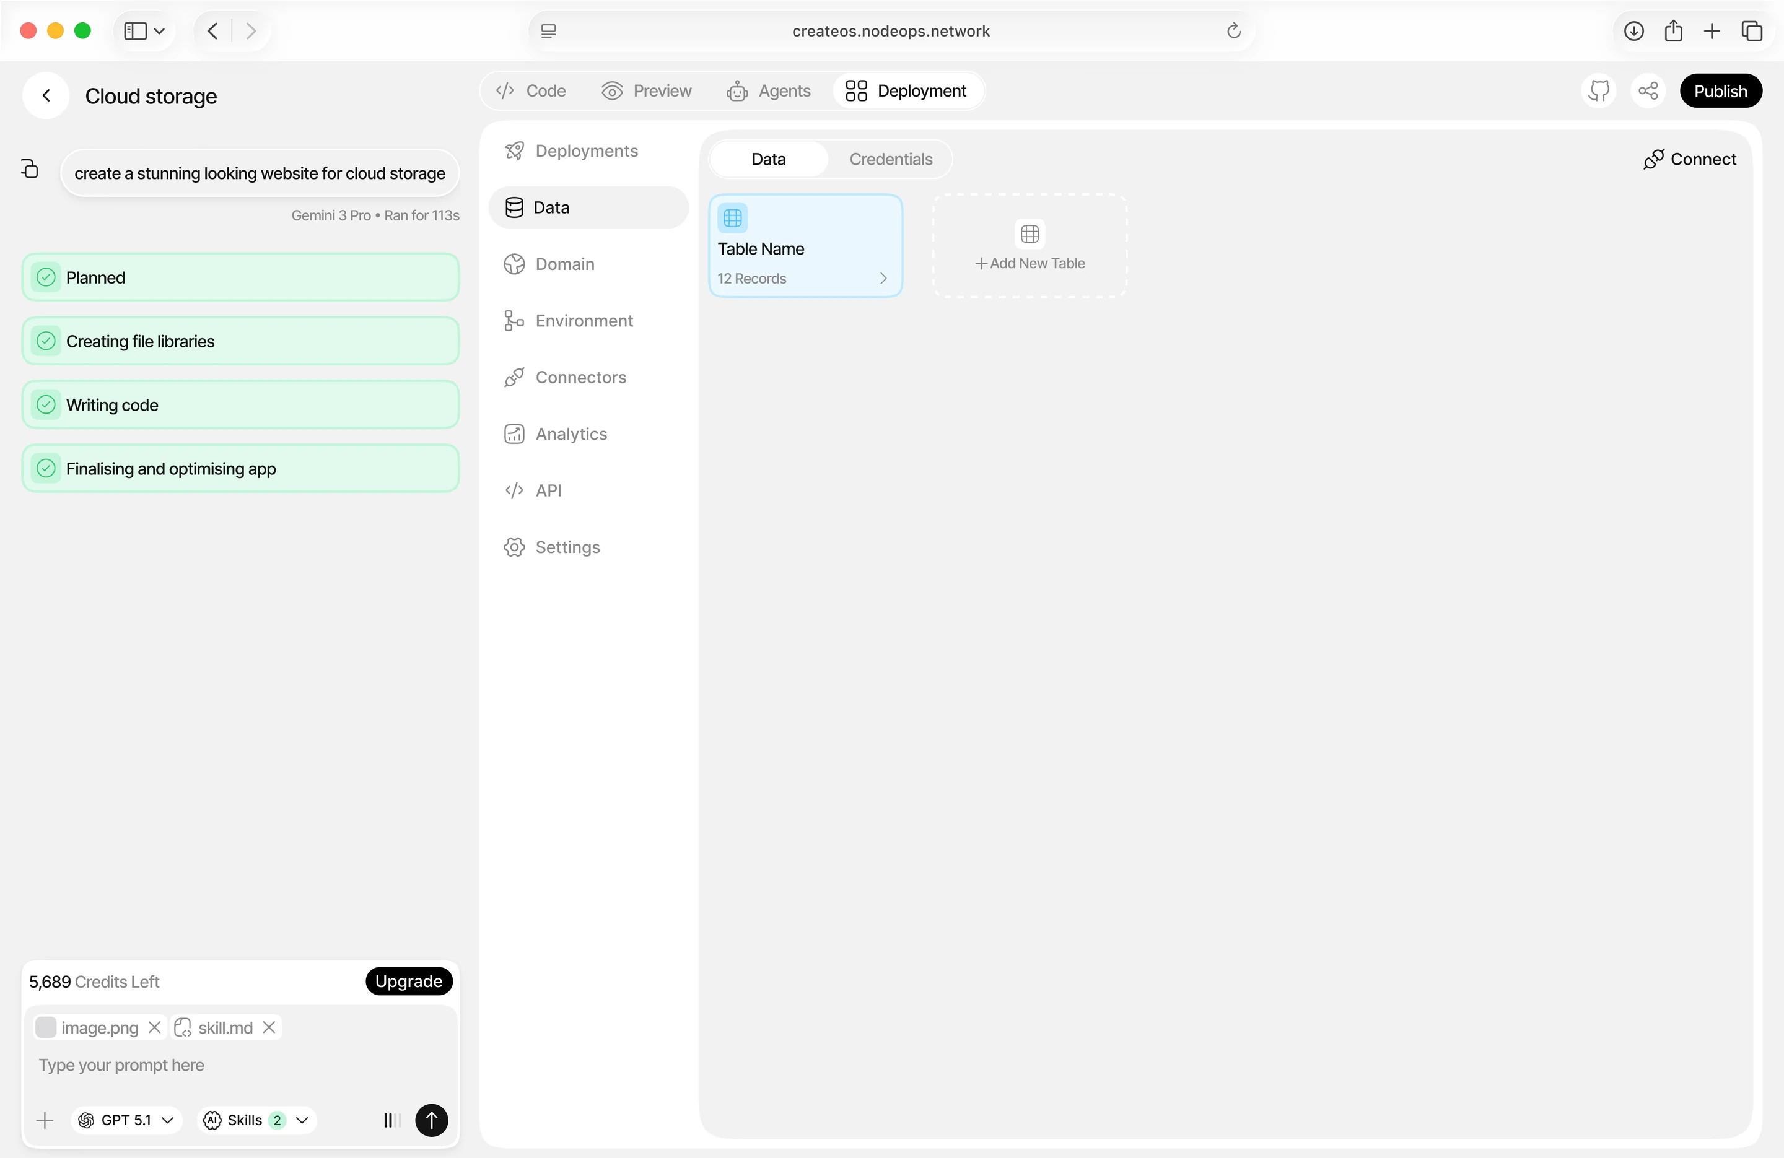Click the Safari share icon
This screenshot has width=1784, height=1158.
tap(1673, 31)
